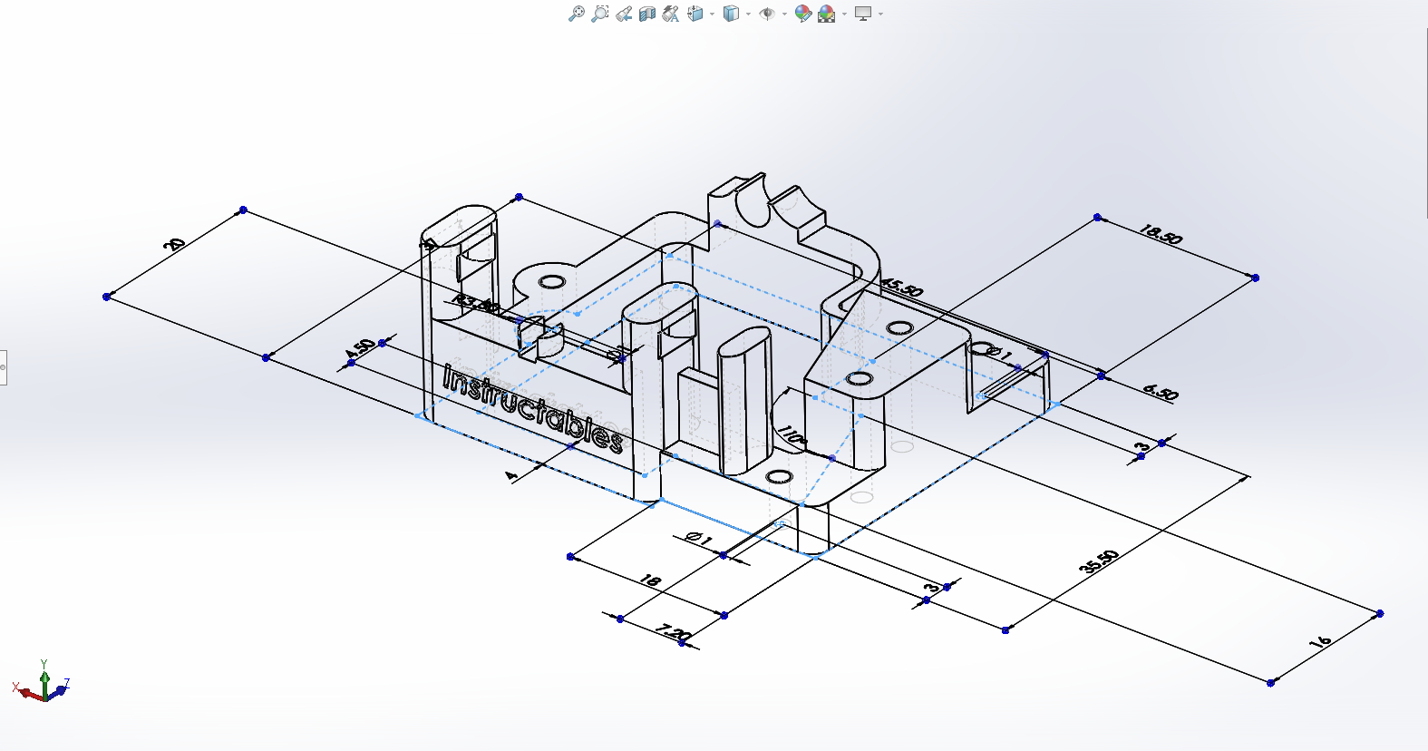Select the R3.50 radius dimension
The image size is (1428, 751).
pyautogui.click(x=477, y=303)
